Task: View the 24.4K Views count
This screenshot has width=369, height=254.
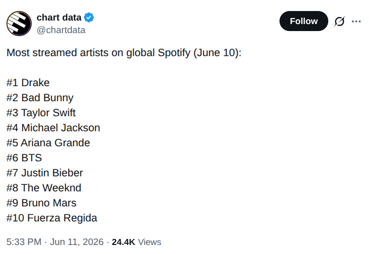Action: [137, 242]
